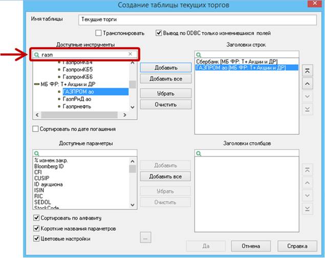Image resolution: width=325 pixels, height=258 pixels.
Task: Click search magnifier in available parameters filter
Action: 36,153
